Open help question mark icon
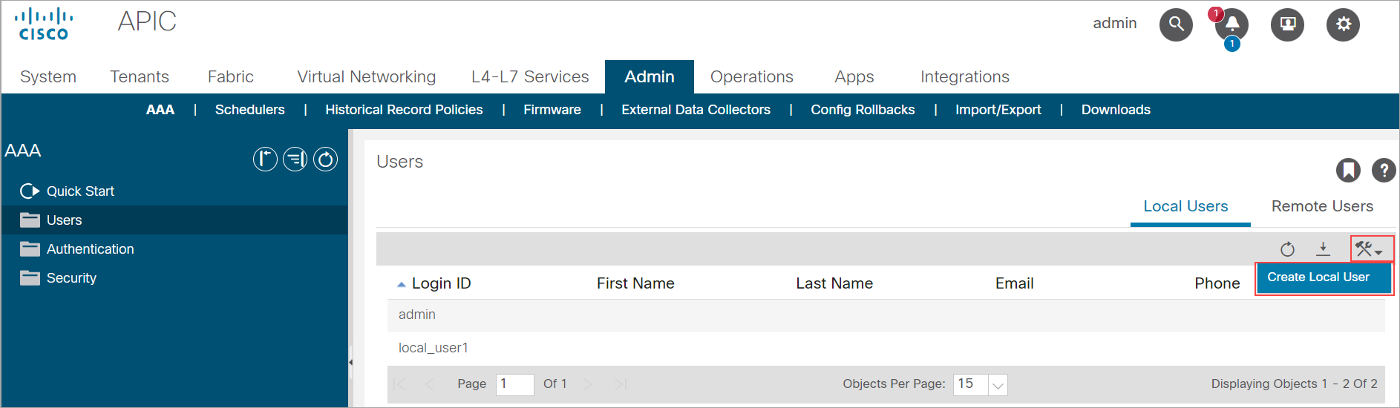This screenshot has height=408, width=1400. [1383, 170]
